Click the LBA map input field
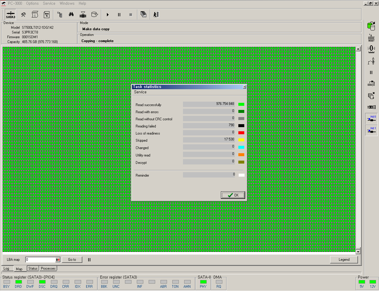This screenshot has width=379, height=291. click(x=40, y=260)
